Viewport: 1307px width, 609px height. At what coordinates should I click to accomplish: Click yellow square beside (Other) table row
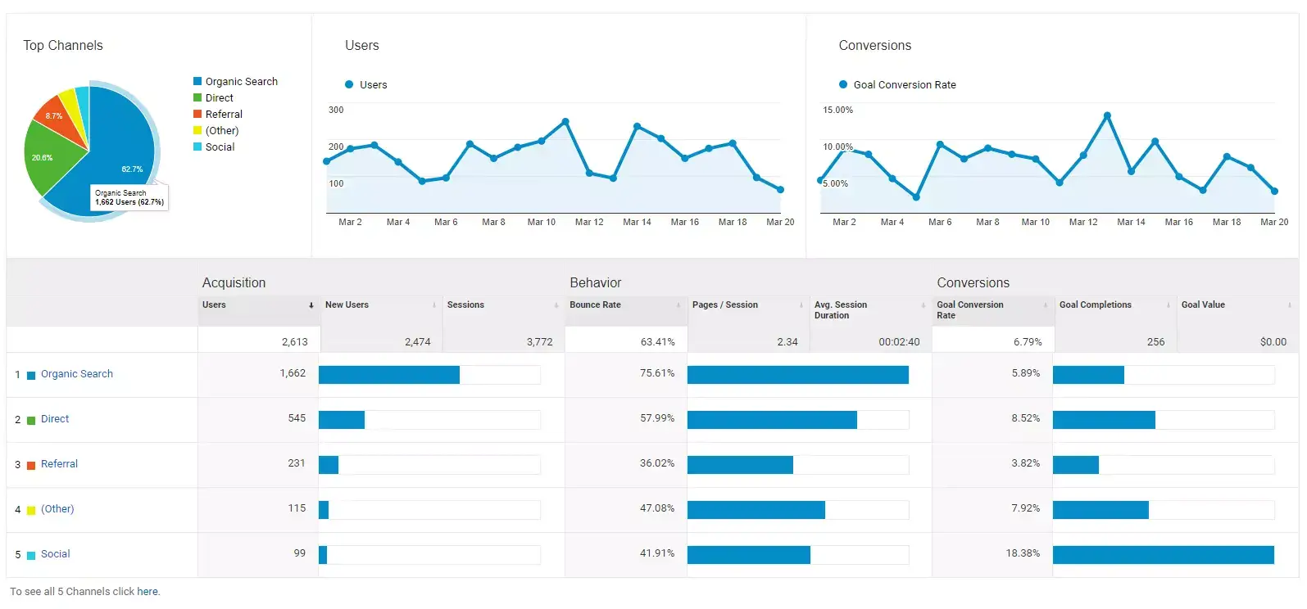[x=31, y=511]
